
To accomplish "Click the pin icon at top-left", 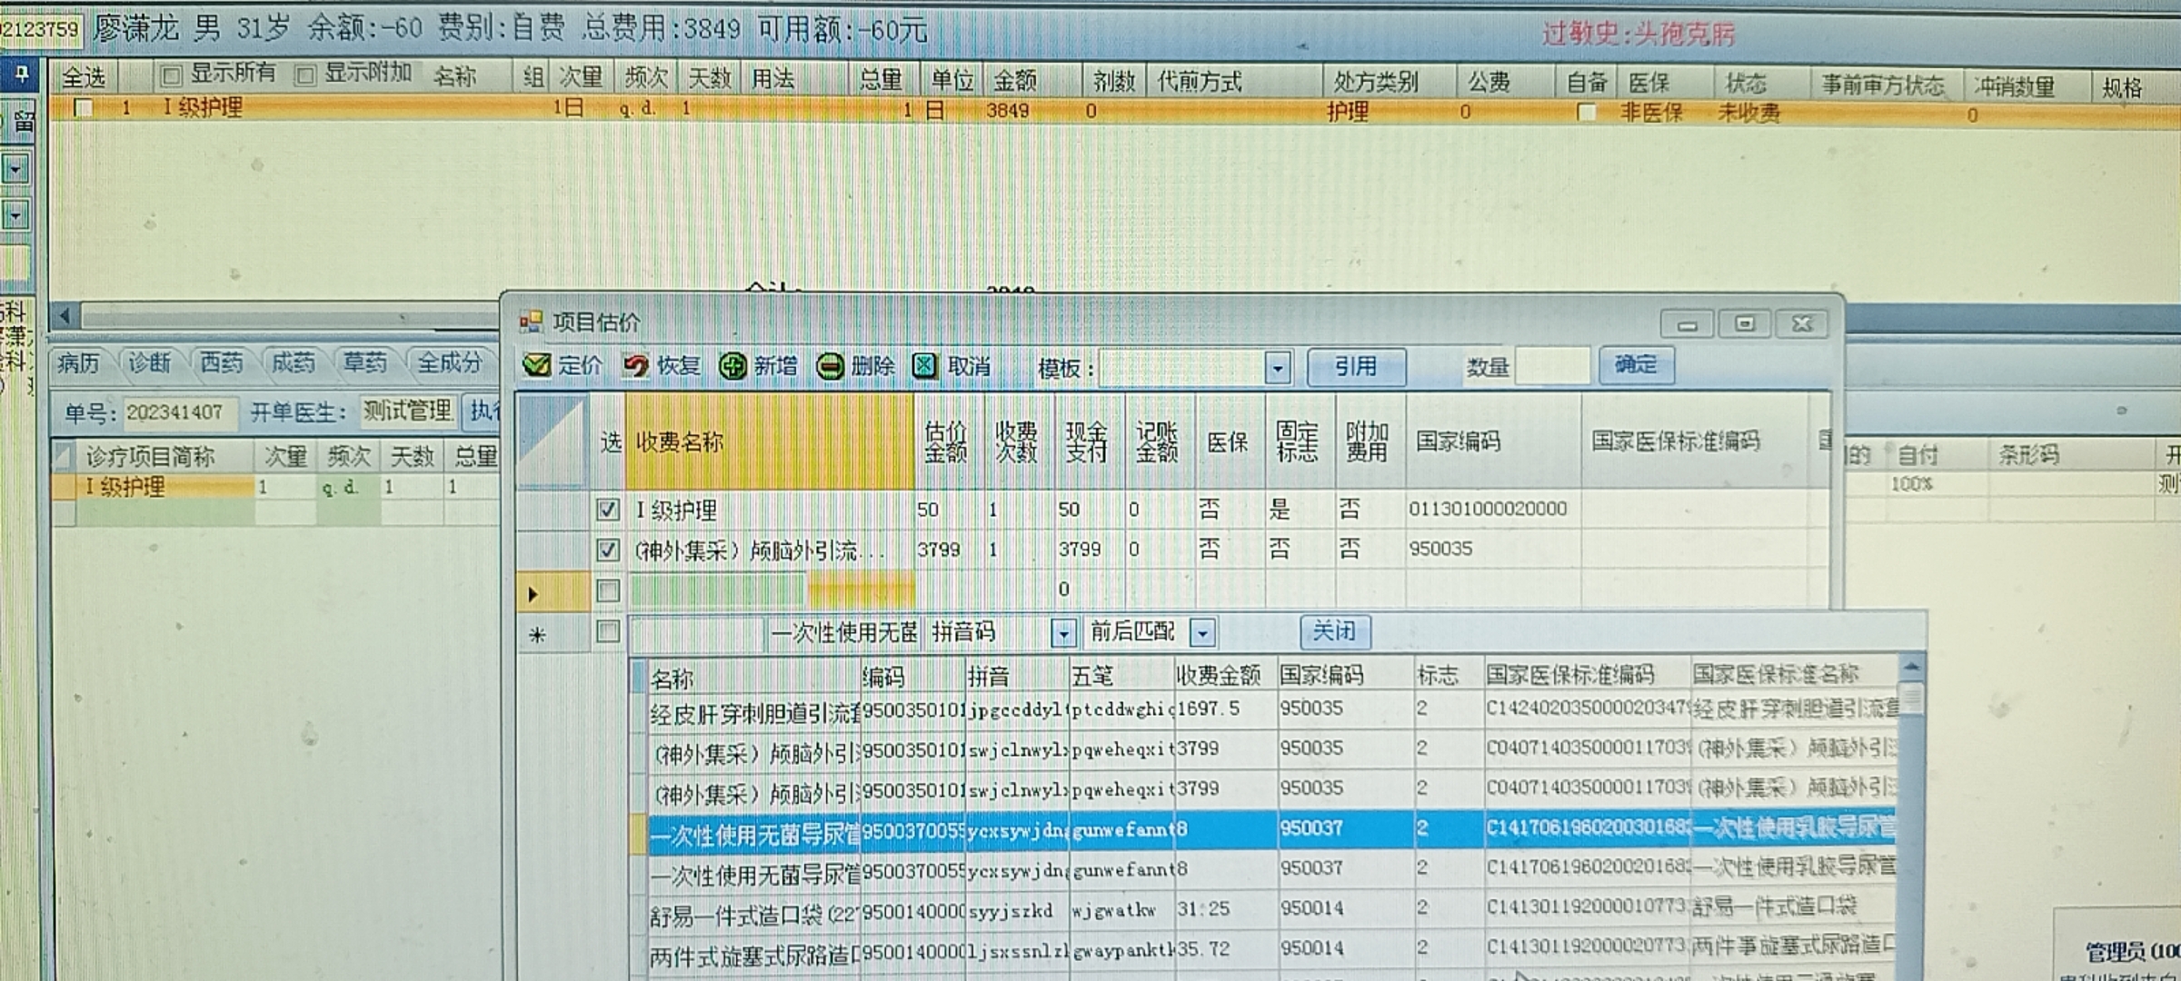I will tap(21, 74).
